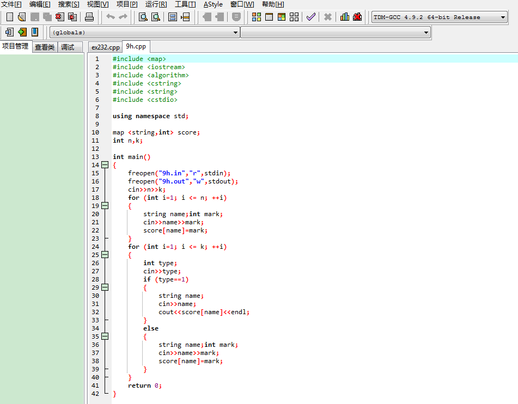Switch to the 查看类 panel tab
Viewport: 518px width, 404px height.
pos(45,47)
